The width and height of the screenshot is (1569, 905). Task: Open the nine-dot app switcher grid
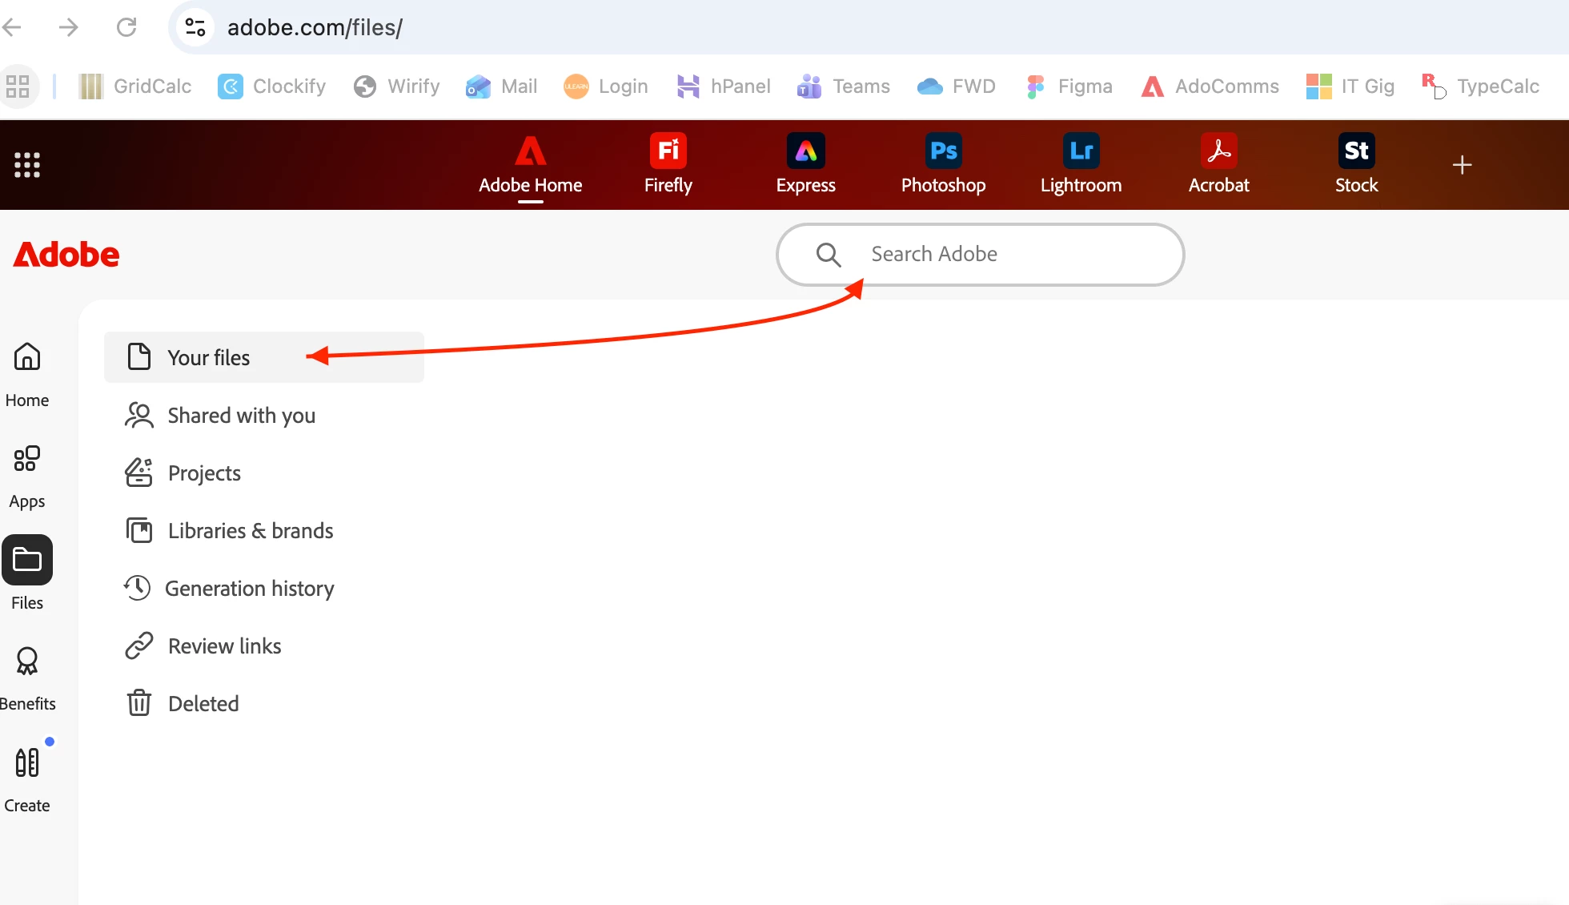pos(27,165)
